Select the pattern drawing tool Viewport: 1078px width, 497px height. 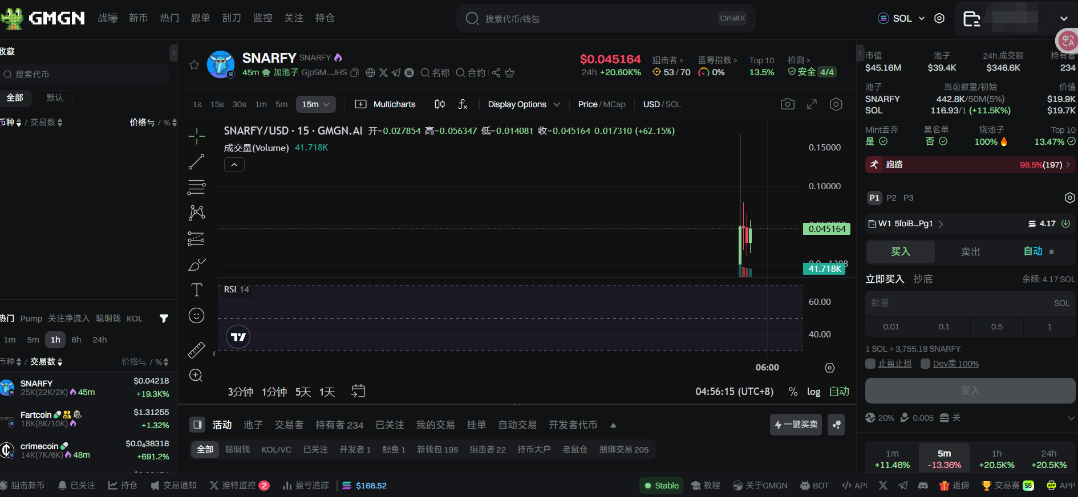click(x=196, y=213)
